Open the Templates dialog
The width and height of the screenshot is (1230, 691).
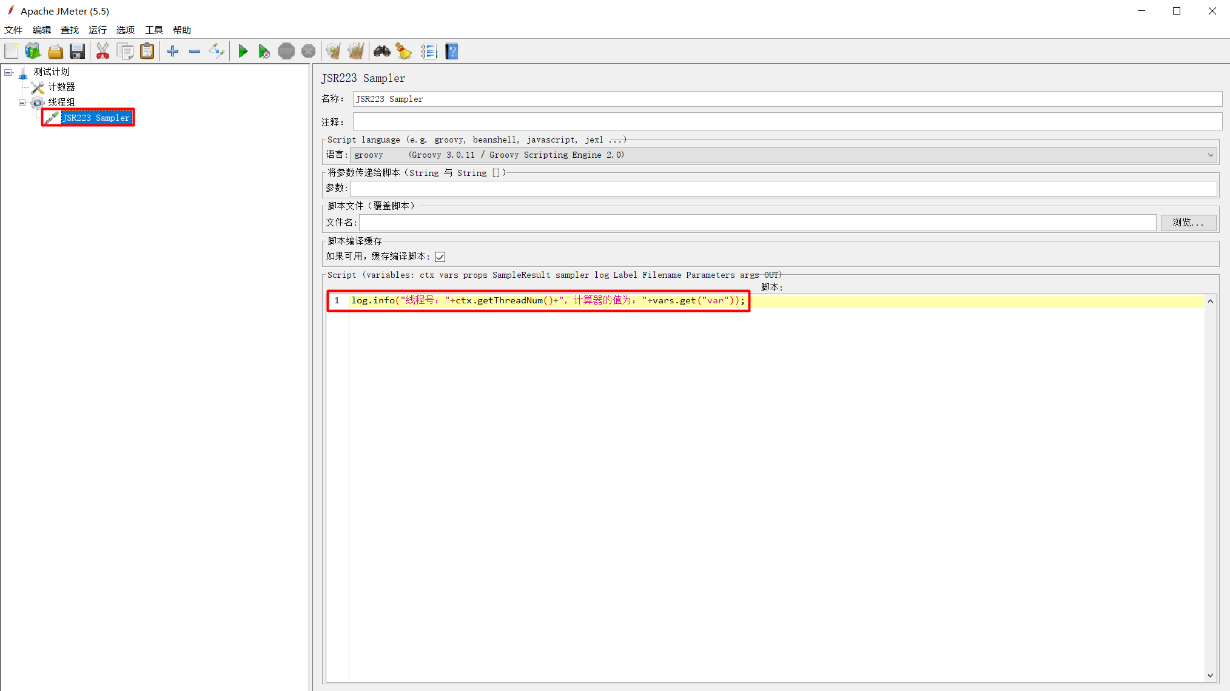tap(33, 51)
